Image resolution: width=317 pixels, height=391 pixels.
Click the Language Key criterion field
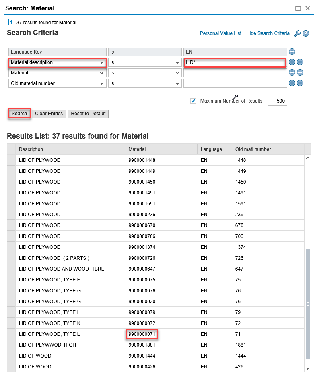tap(58, 52)
